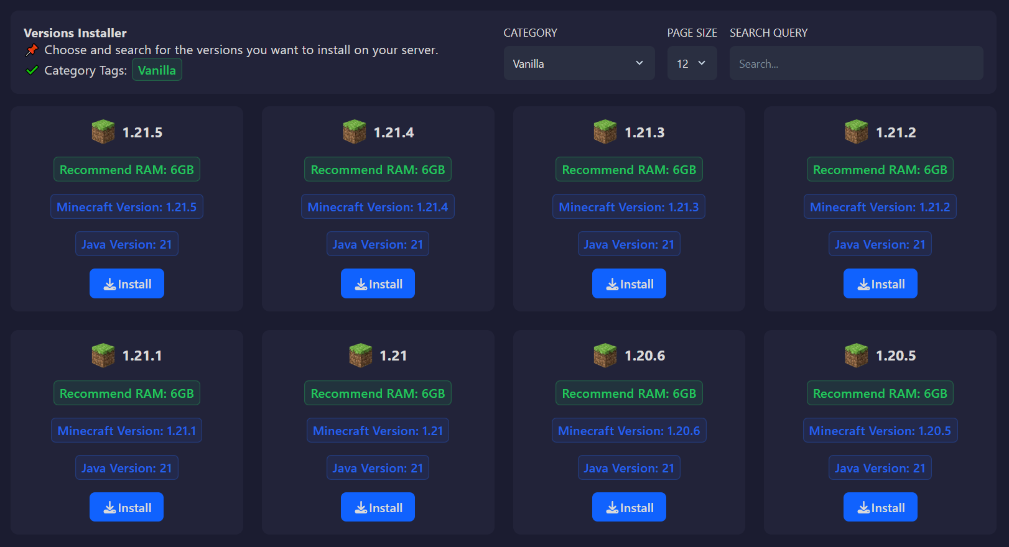Click the 'Java Version: 21' badge under 1.21.2
The image size is (1009, 547).
tap(880, 244)
